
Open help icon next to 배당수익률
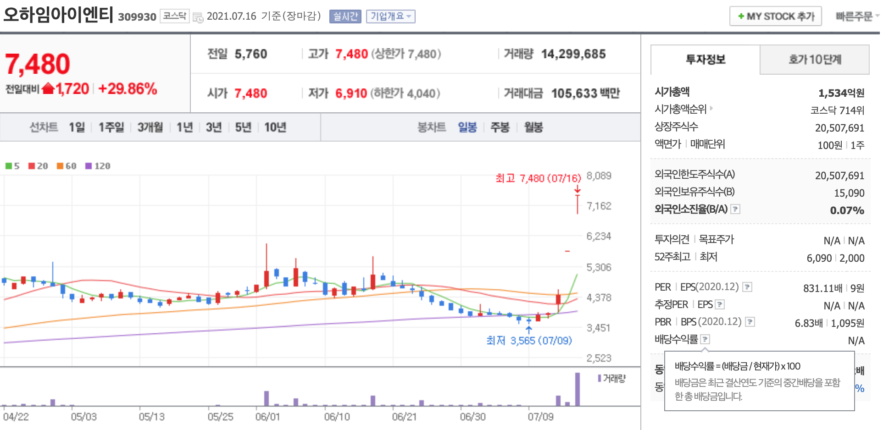(x=706, y=339)
